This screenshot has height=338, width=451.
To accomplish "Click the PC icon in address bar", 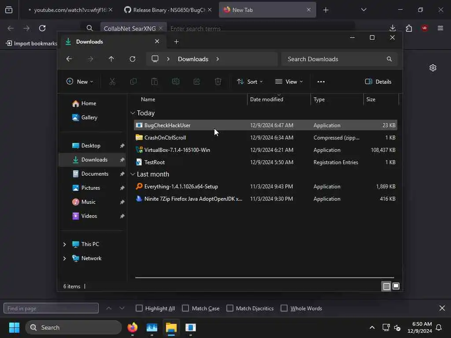I will tap(155, 59).
